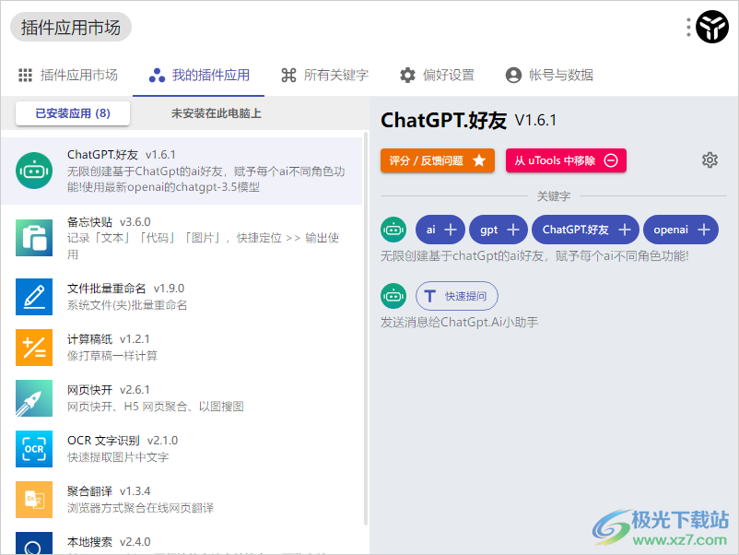Click robot icon beside keyword pills

click(393, 230)
